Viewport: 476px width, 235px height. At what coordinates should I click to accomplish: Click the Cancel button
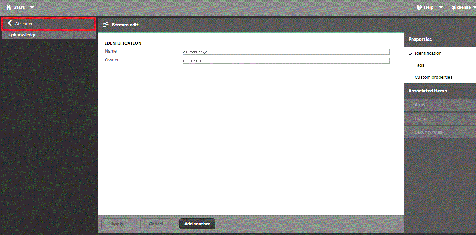pyautogui.click(x=156, y=224)
